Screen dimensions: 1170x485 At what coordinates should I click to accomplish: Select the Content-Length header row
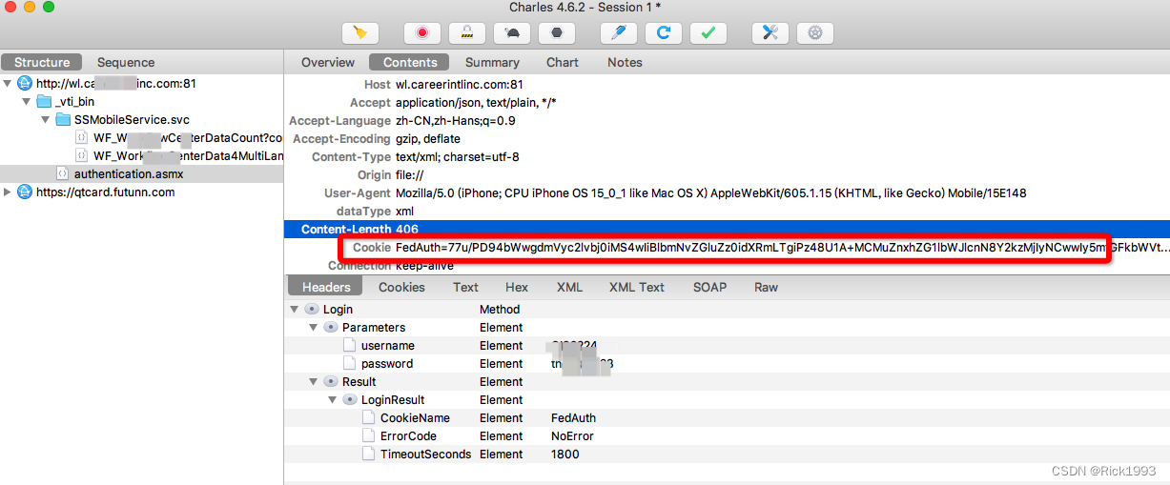point(727,230)
